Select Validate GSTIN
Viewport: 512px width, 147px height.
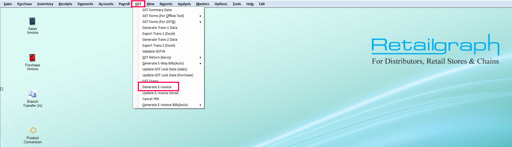[x=168, y=52]
